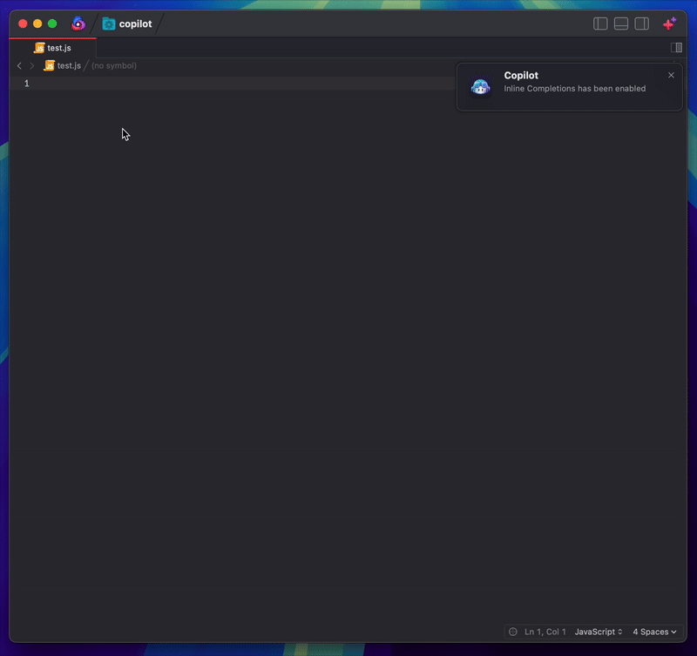Image resolution: width=697 pixels, height=656 pixels.
Task: Open the 4 Spaces indentation dropdown
Action: pos(654,632)
